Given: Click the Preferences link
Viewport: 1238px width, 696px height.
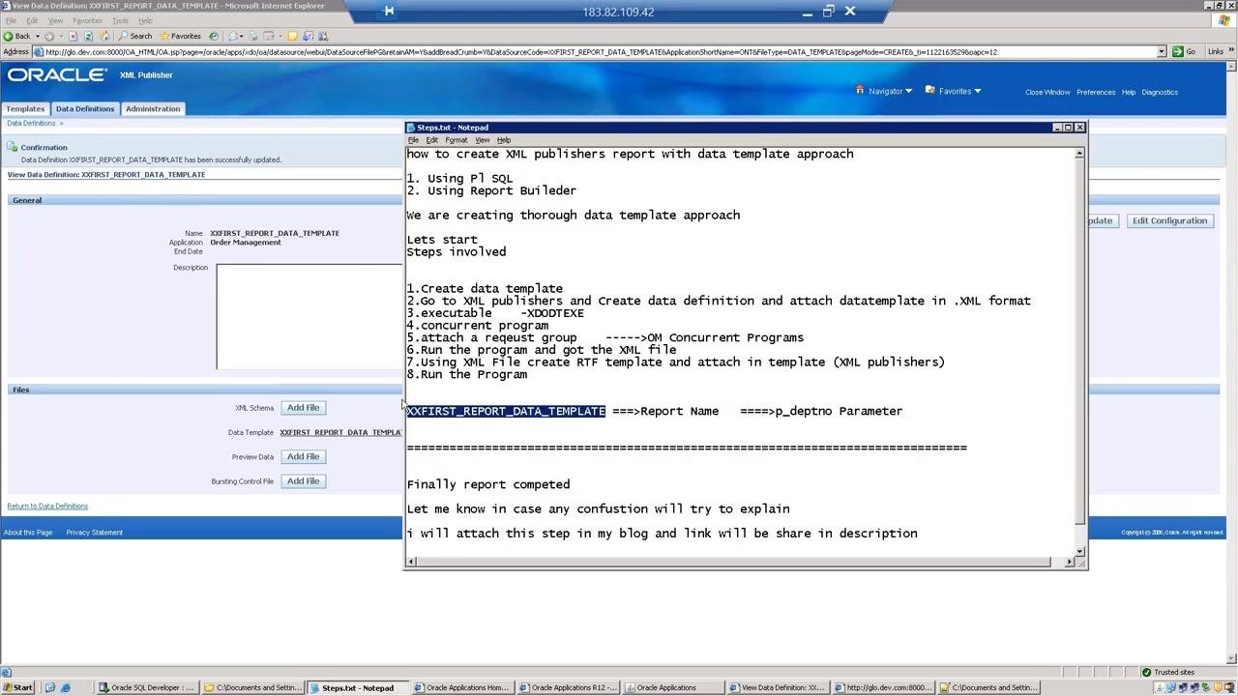Looking at the screenshot, I should click(1096, 92).
